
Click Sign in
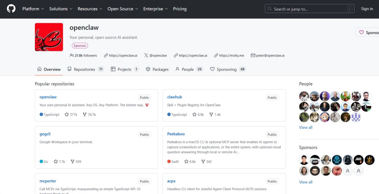coord(367,9)
